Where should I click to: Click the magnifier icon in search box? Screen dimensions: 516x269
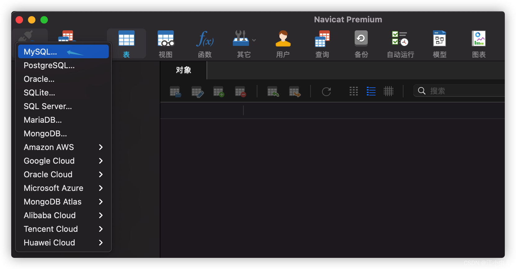point(422,91)
